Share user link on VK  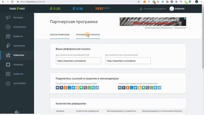coord(120,88)
